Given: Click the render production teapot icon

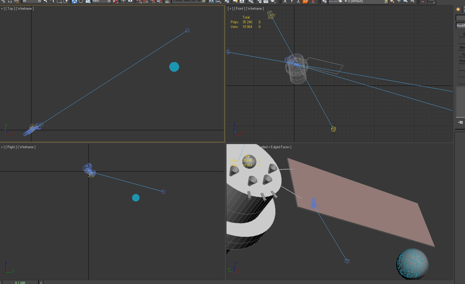Looking at the screenshot, I should click(273, 1).
